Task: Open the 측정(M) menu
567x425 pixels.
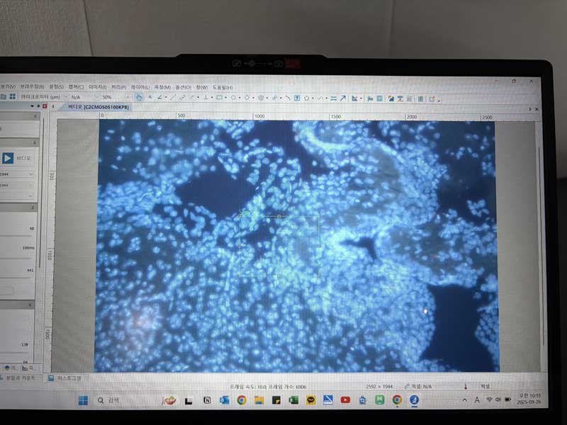Action: (162, 86)
